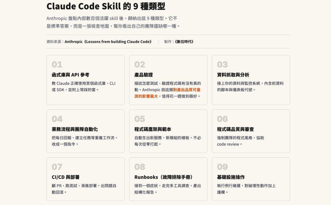Click the description starting "接上你的資料與監控系統"

click(250, 86)
